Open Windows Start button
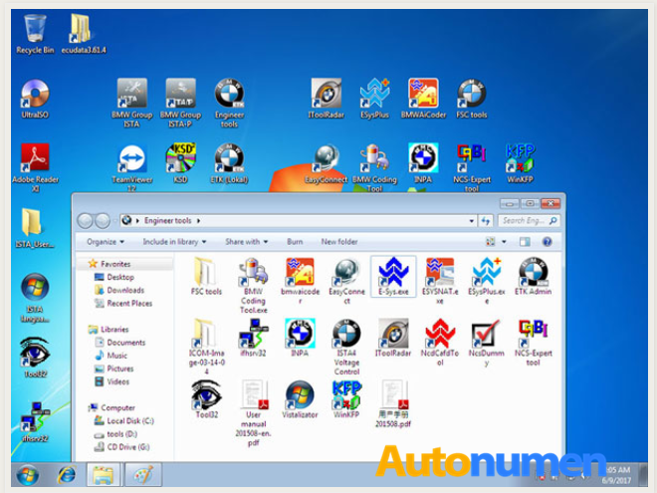The width and height of the screenshot is (657, 493). 28,475
